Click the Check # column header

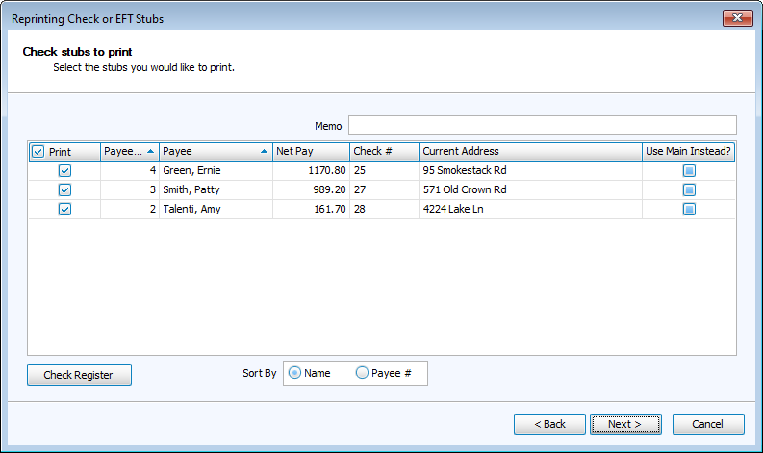[x=383, y=152]
